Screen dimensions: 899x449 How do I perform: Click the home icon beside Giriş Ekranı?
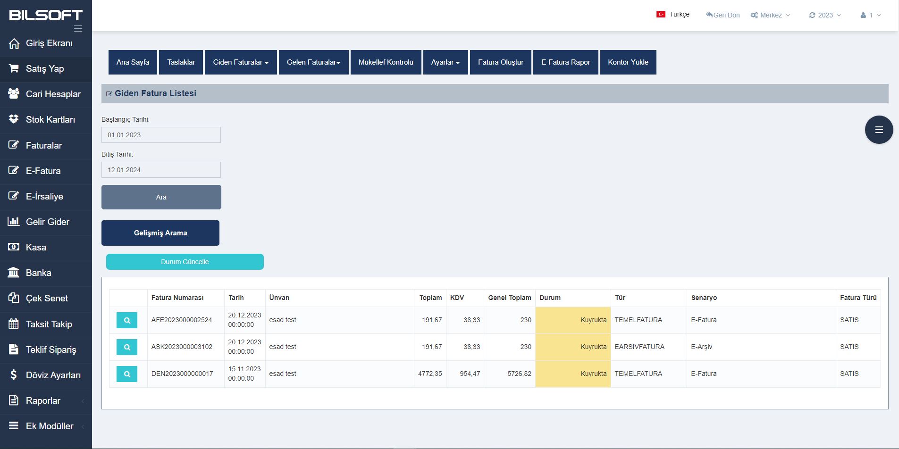pos(14,43)
